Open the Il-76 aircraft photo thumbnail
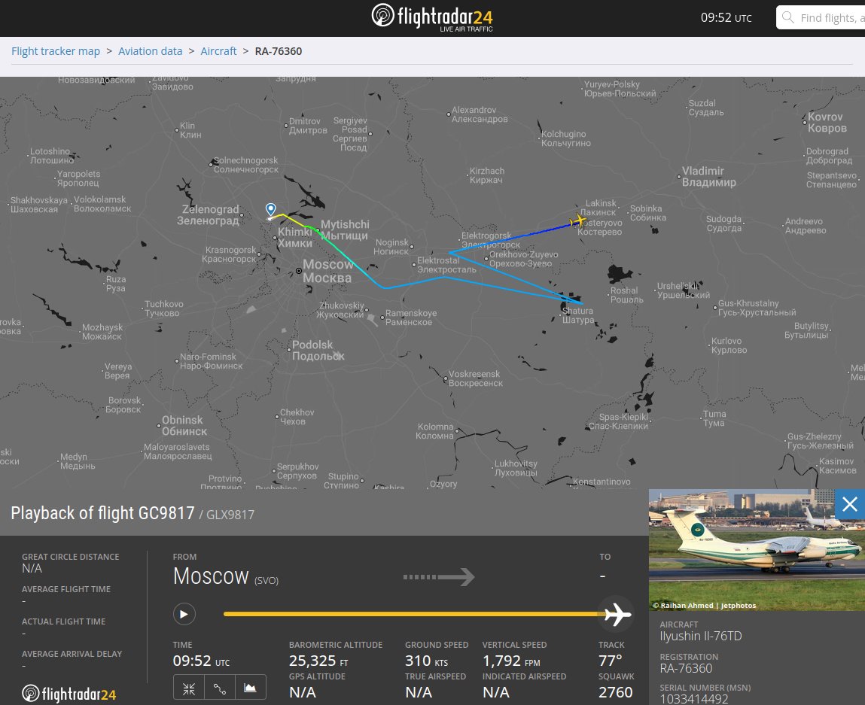Screen dimensions: 865x705 (757, 549)
